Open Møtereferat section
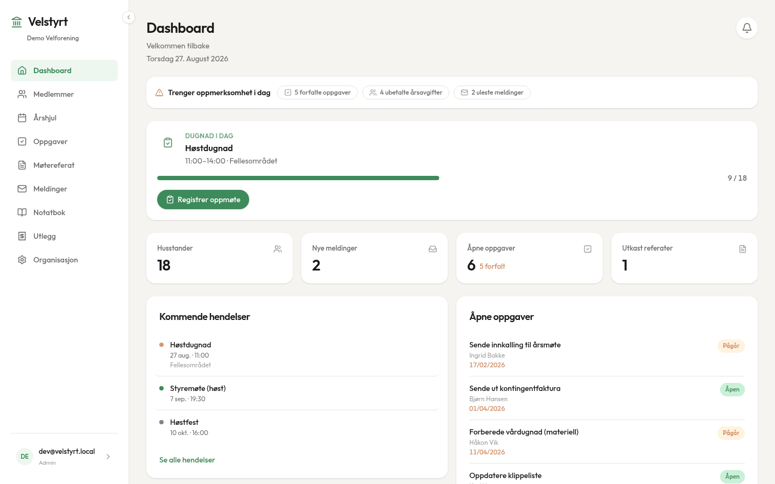 (x=64, y=165)
